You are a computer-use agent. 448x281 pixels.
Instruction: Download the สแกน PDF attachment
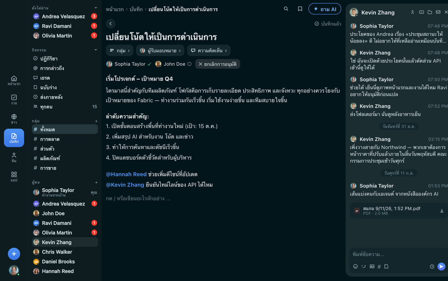[x=442, y=211]
